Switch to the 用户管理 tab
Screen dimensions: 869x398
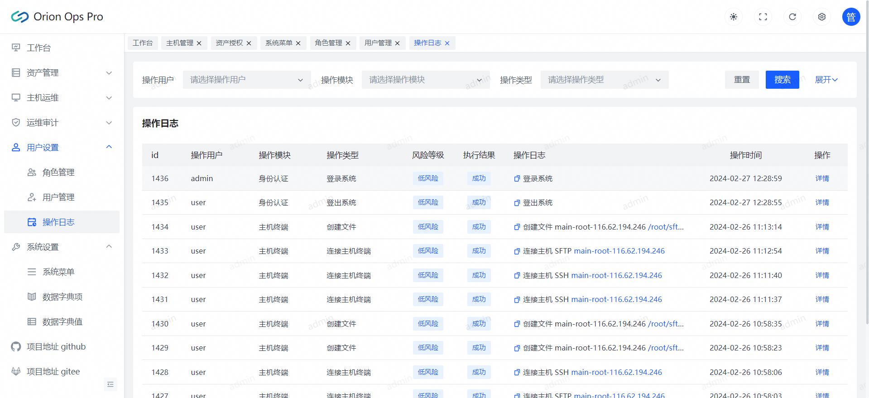(x=378, y=43)
